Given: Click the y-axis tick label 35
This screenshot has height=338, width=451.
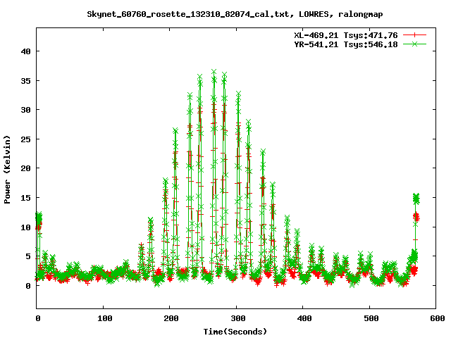Looking at the screenshot, I should [26, 81].
